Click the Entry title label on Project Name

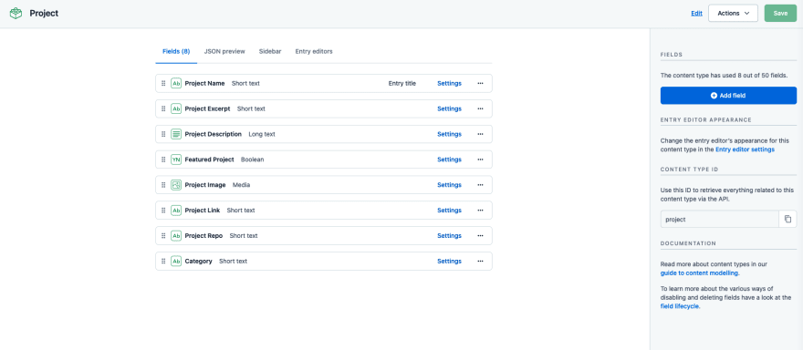pyautogui.click(x=402, y=84)
